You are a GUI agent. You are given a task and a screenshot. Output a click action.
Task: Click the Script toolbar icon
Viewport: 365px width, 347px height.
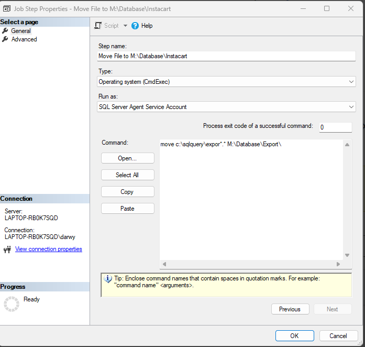click(x=98, y=25)
